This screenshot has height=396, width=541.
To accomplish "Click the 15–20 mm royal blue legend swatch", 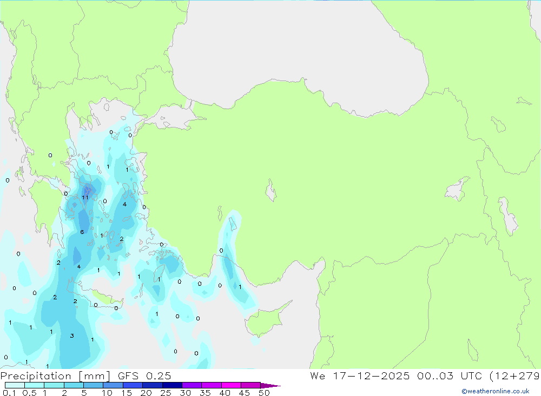I will [x=133, y=385].
